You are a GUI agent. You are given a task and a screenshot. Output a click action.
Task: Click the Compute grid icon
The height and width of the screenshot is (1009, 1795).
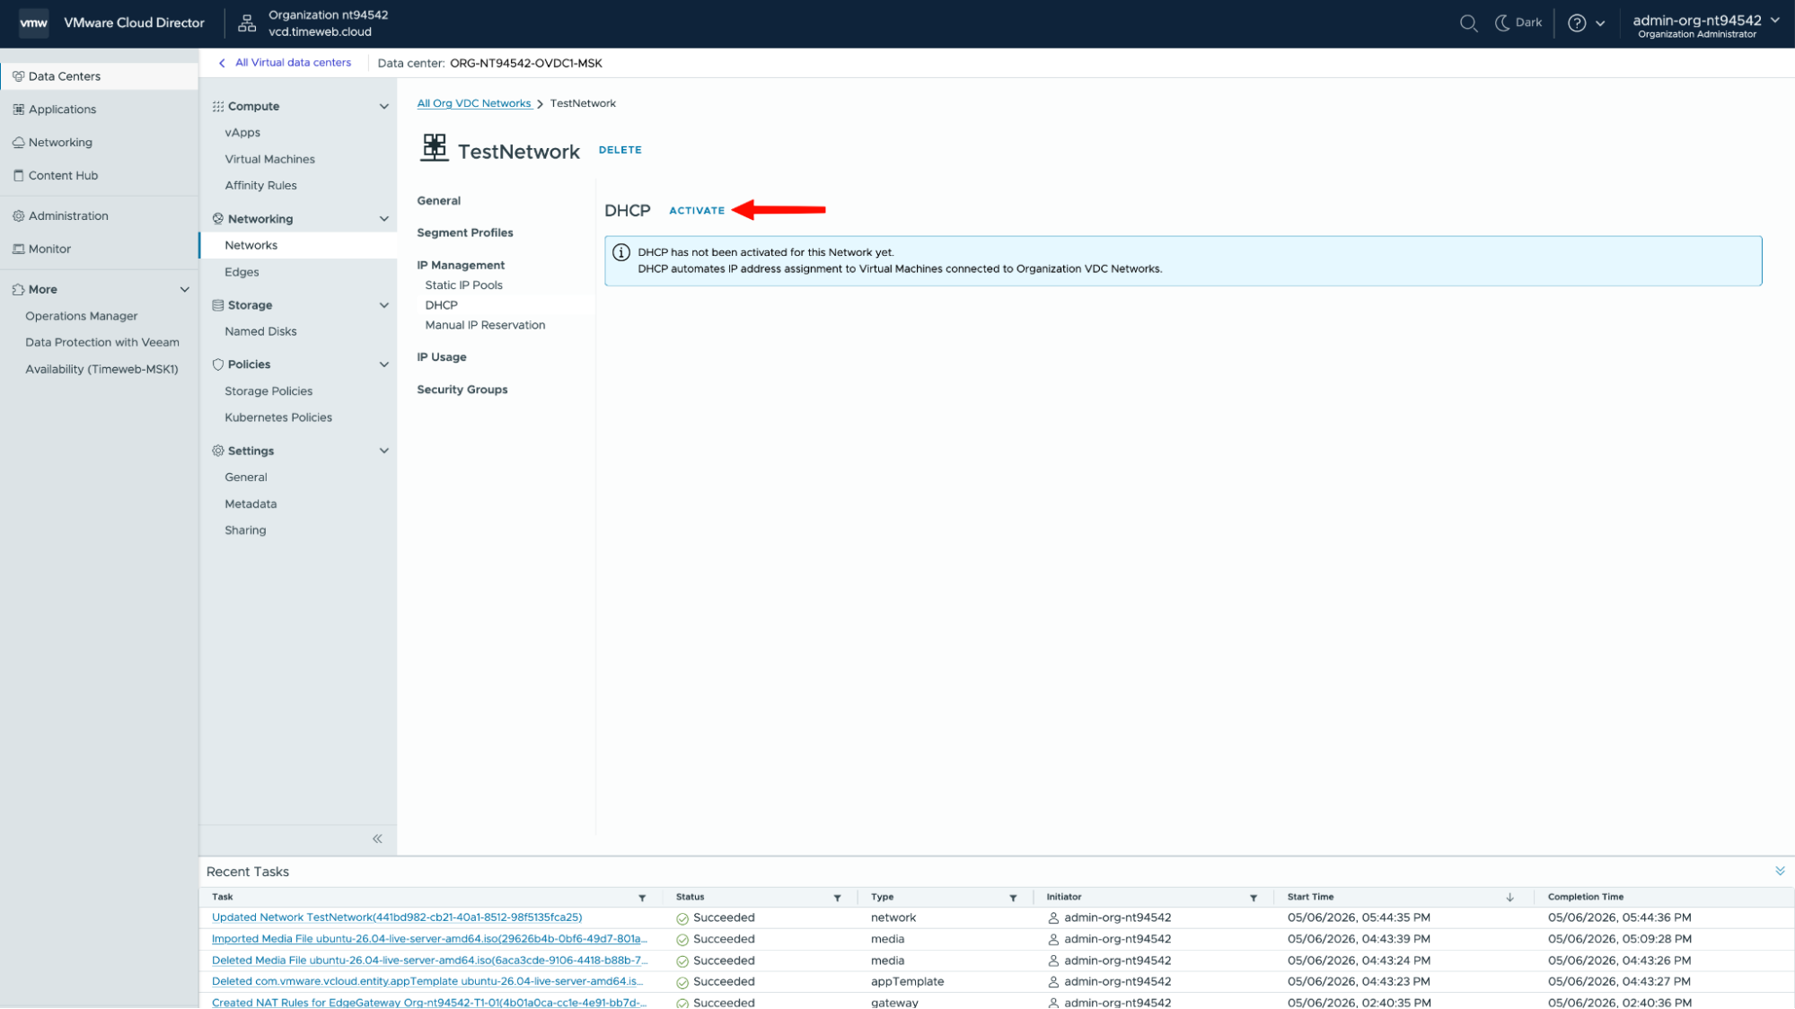[218, 107]
